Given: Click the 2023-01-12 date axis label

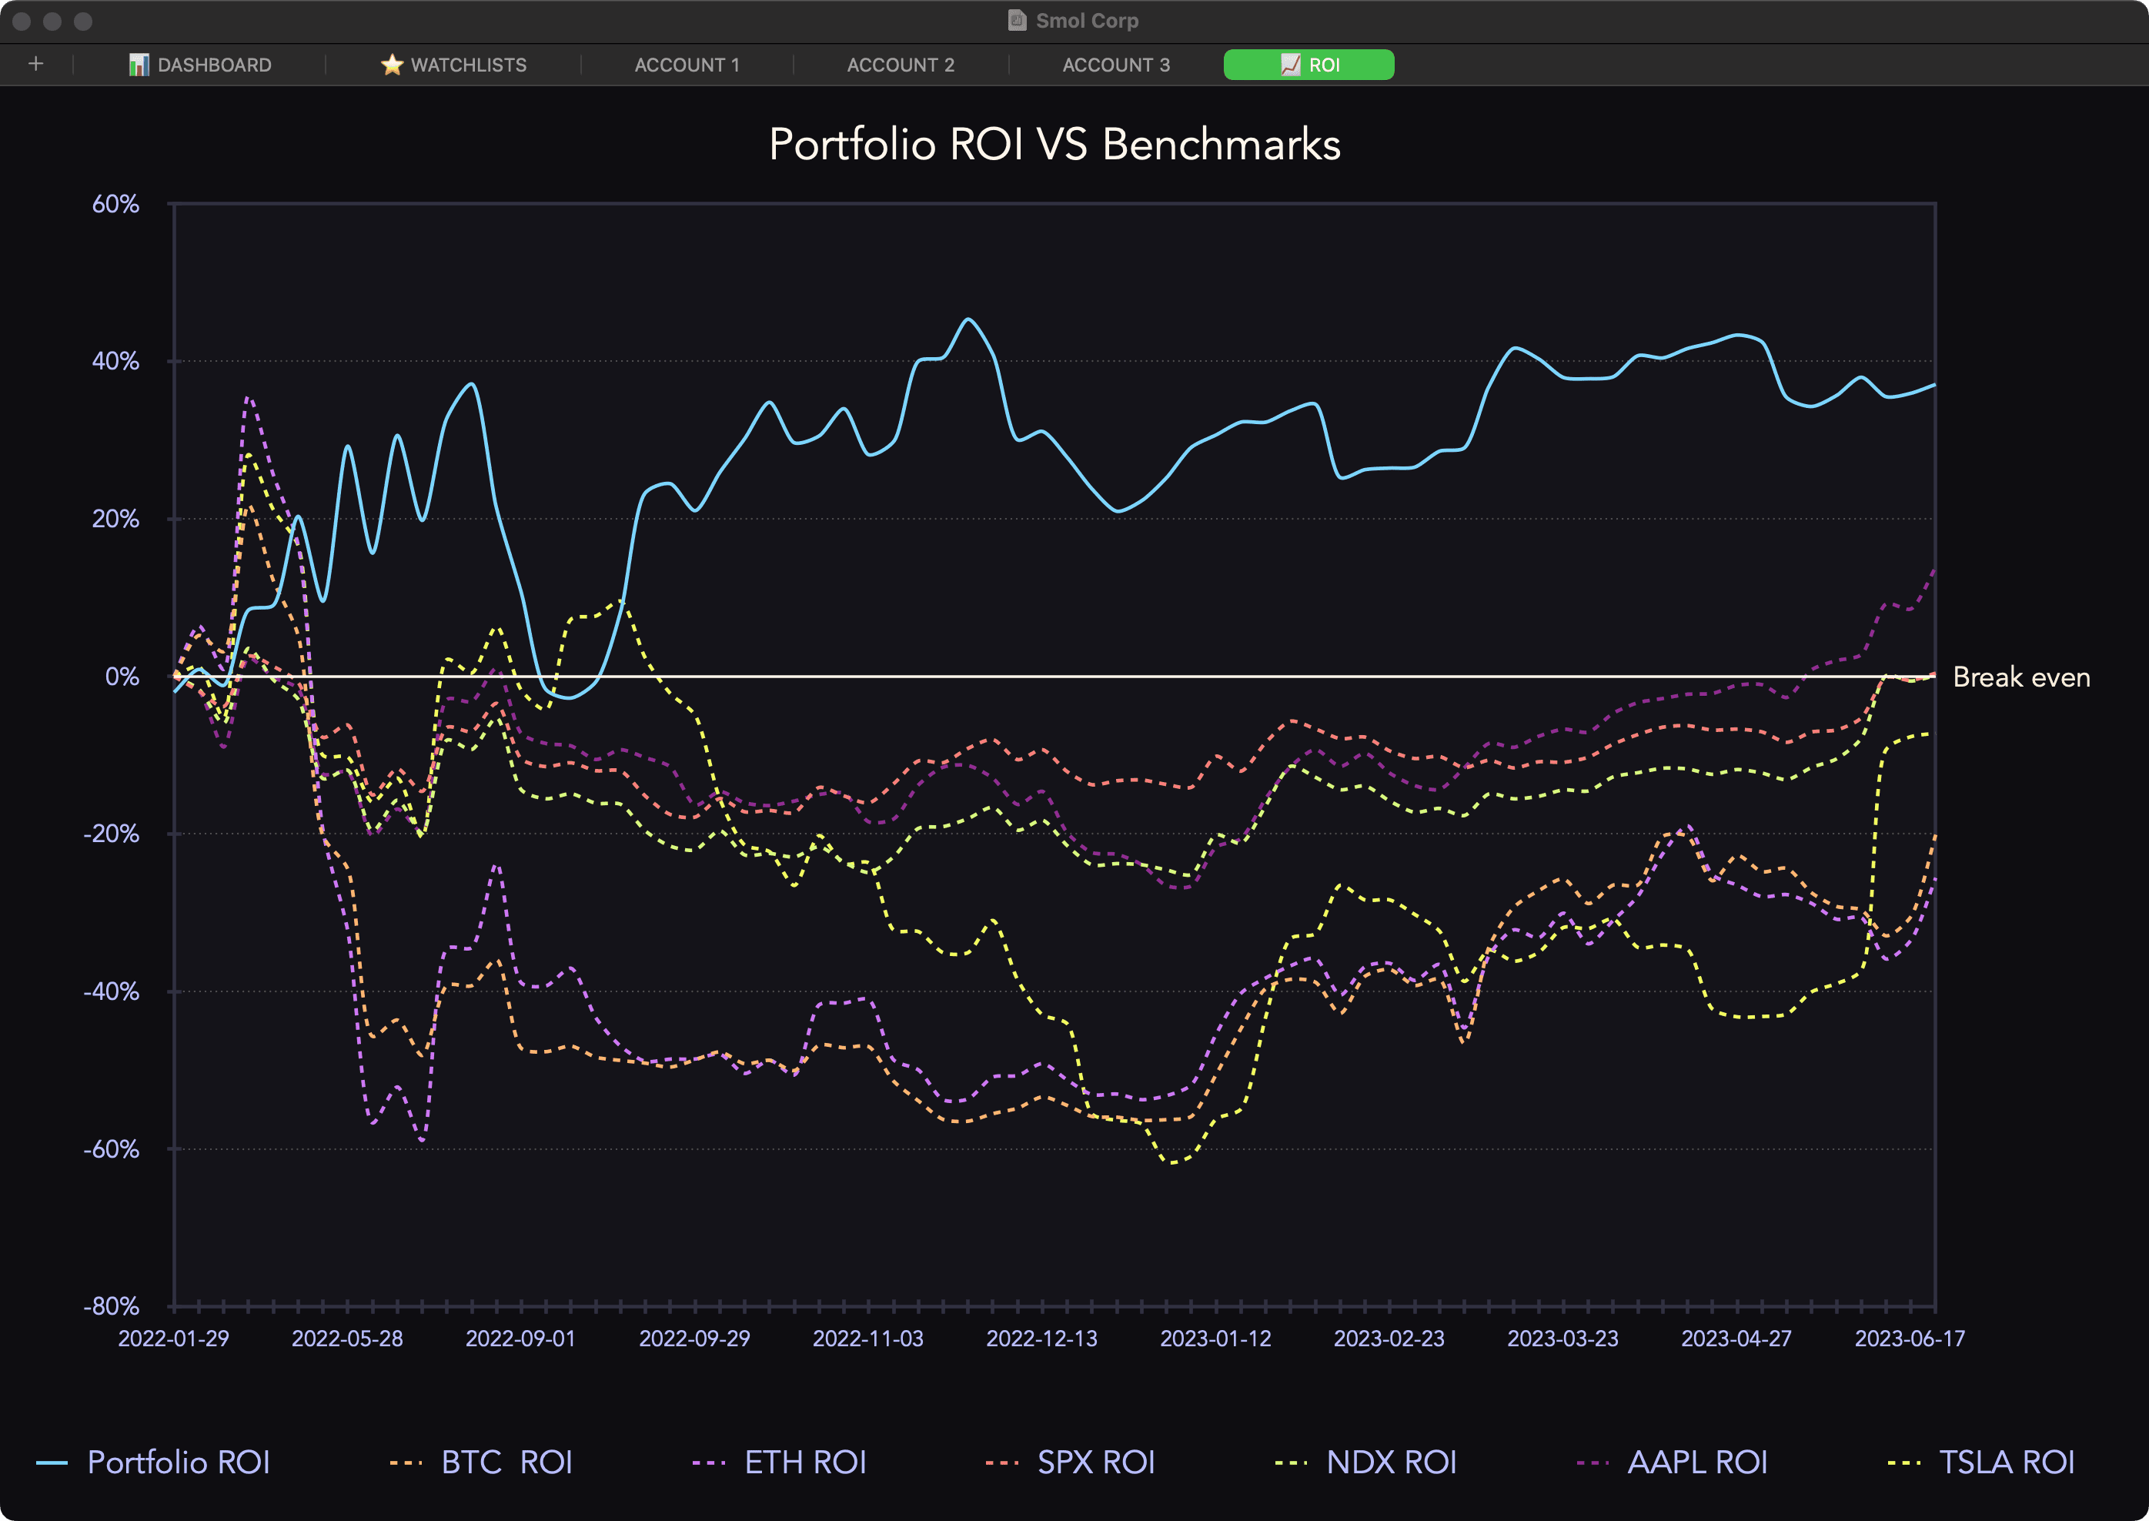Looking at the screenshot, I should coord(1216,1339).
